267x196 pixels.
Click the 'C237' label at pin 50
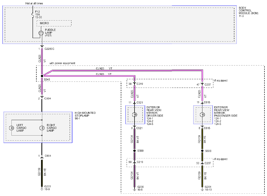click(208, 163)
